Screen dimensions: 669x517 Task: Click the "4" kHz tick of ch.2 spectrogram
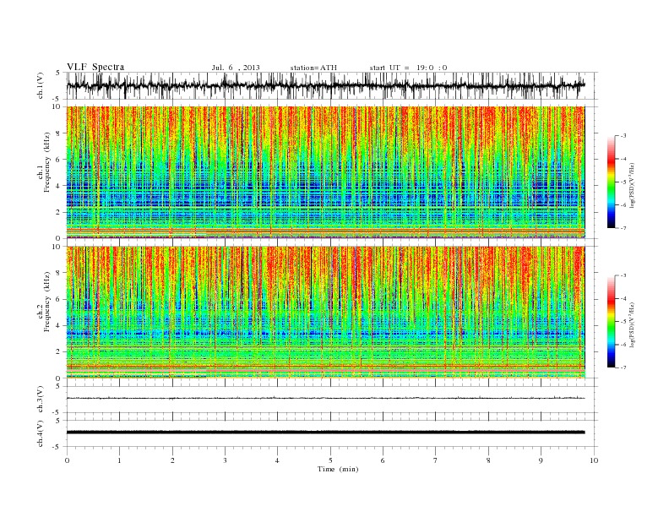(x=59, y=326)
